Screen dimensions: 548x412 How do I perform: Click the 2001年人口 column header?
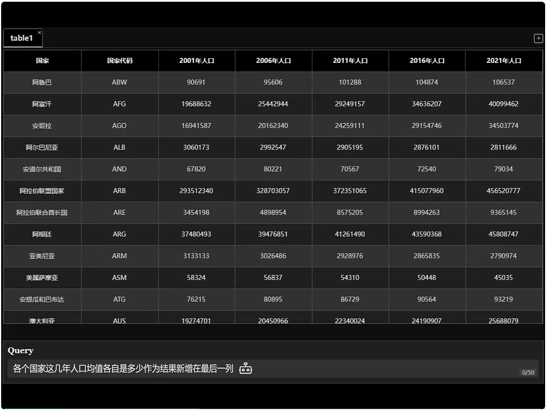[x=196, y=61]
